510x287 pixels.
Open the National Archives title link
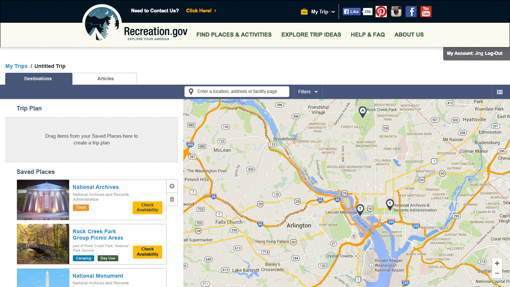pyautogui.click(x=96, y=187)
